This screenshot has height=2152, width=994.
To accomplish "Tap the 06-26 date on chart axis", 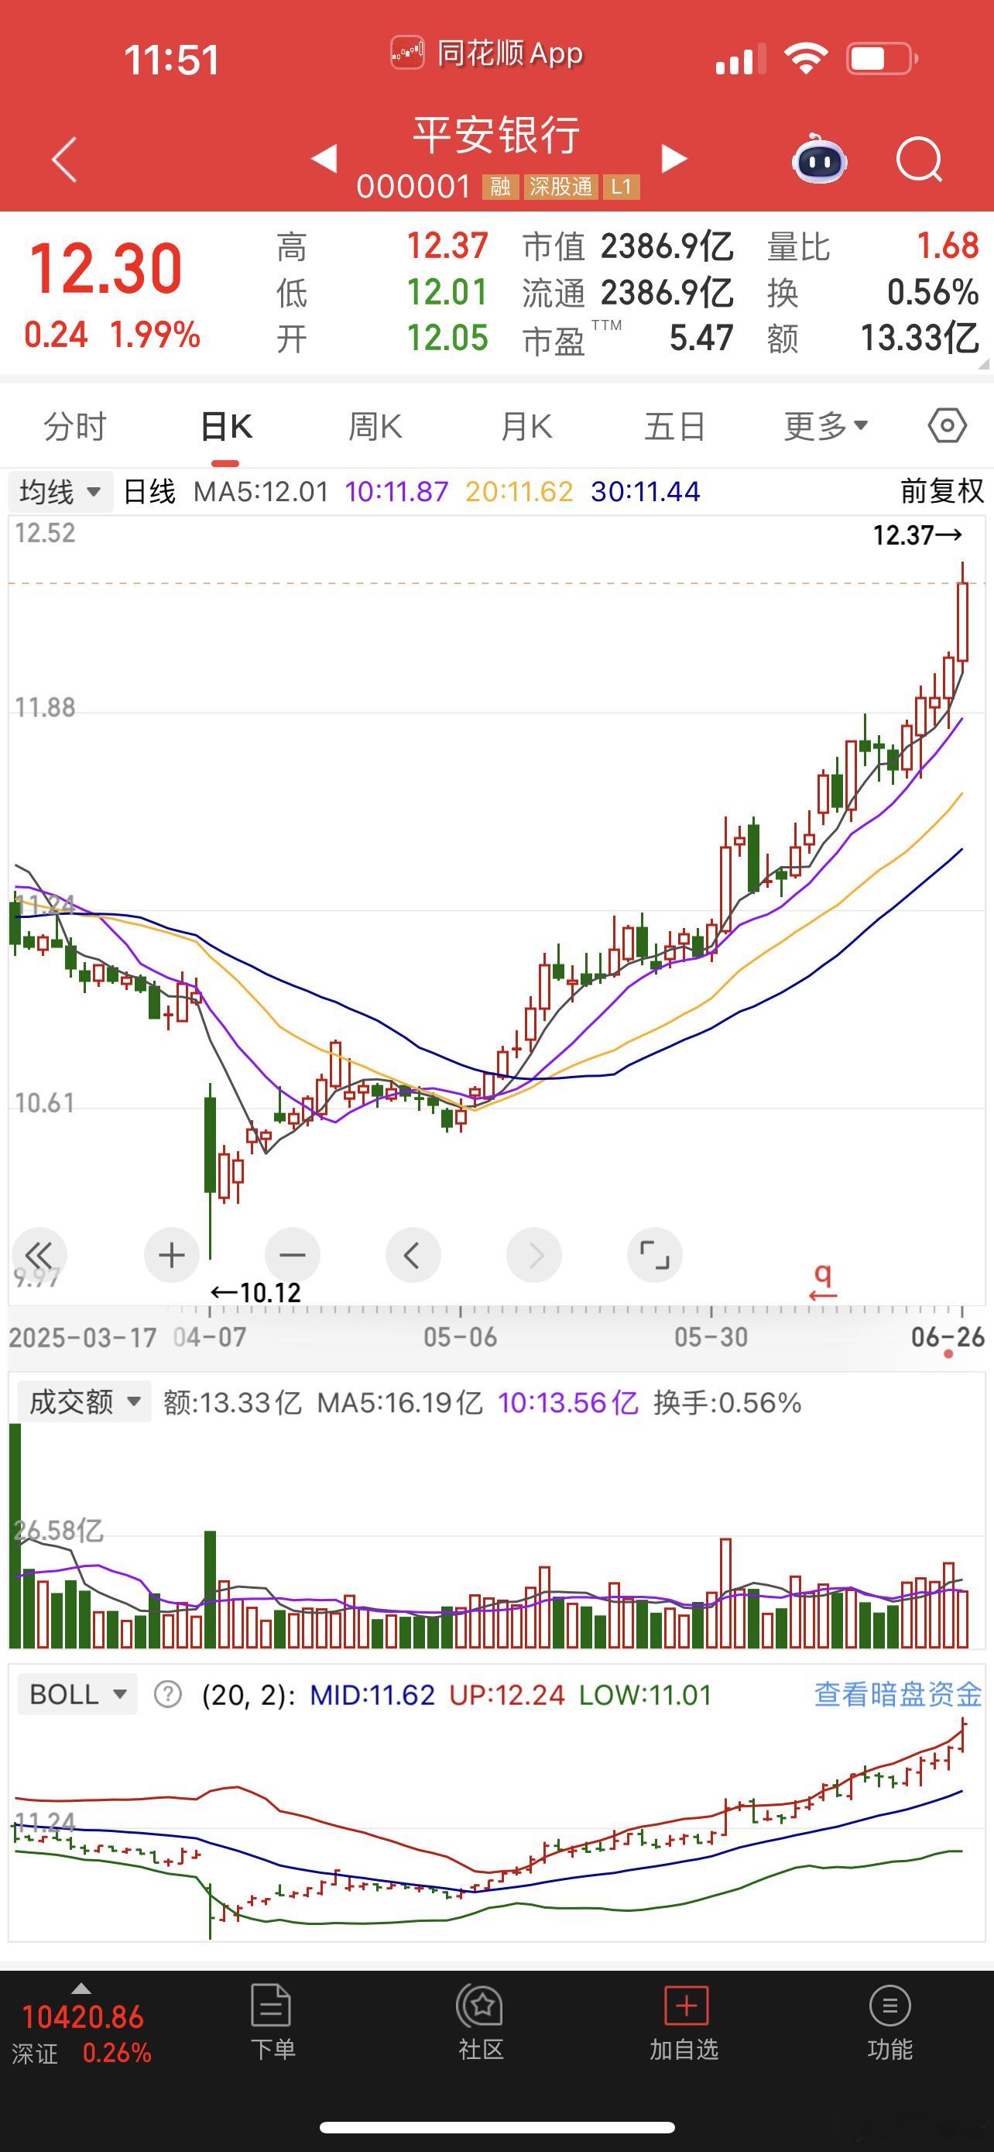I will coord(948,1336).
